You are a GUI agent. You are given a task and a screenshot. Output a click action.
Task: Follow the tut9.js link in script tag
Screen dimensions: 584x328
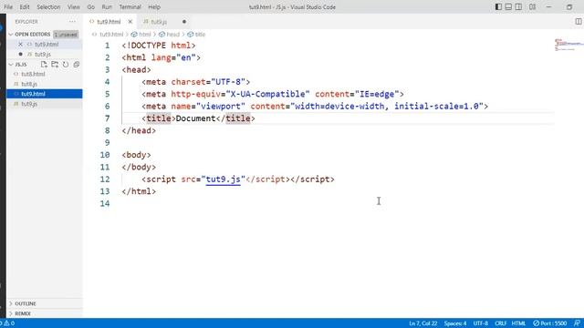[223, 179]
